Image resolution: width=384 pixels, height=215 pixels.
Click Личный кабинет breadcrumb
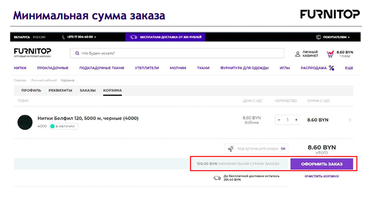coord(44,80)
